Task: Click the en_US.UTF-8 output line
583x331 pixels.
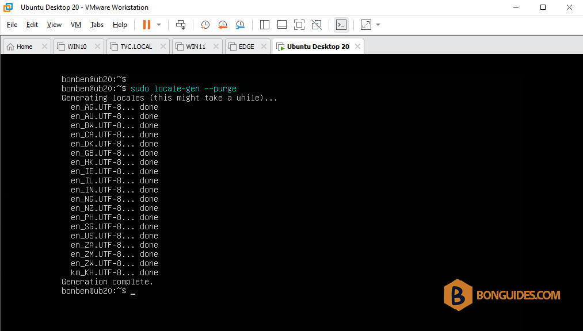Action: (114, 236)
